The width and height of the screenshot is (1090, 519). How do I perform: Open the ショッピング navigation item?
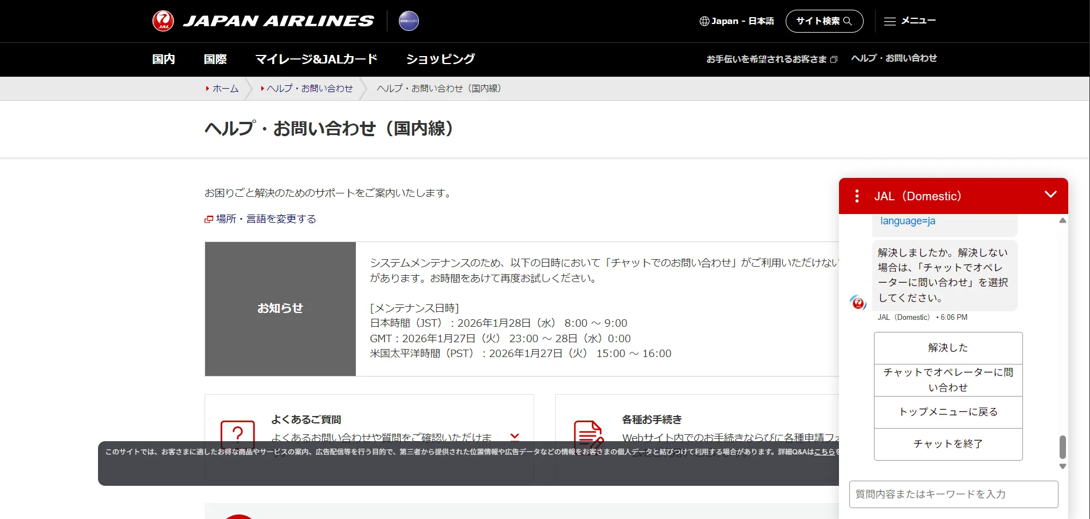(440, 59)
